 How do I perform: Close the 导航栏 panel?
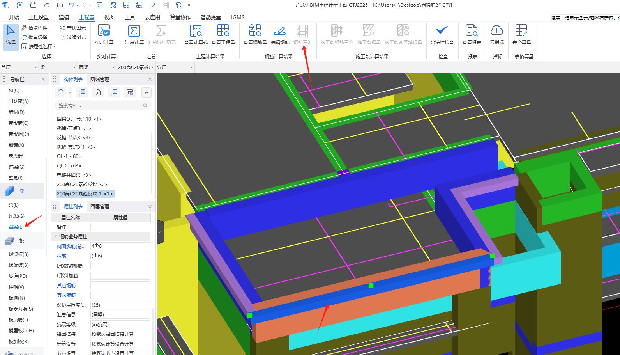pos(43,79)
